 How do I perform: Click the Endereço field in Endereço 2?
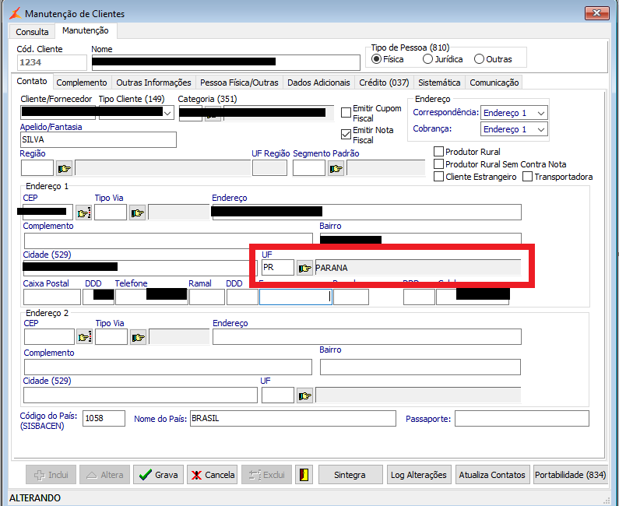[367, 336]
